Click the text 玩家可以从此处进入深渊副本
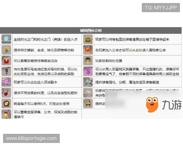 (35, 82)
